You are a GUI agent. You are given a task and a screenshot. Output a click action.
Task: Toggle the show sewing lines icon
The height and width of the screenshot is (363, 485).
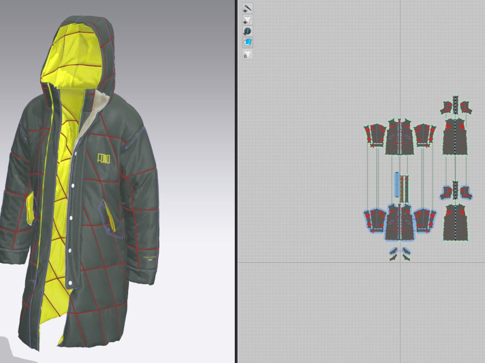247,8
